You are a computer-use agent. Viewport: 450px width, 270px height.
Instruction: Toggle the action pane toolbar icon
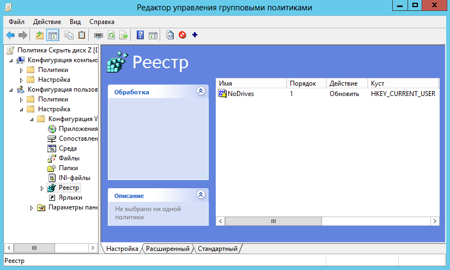pos(153,35)
